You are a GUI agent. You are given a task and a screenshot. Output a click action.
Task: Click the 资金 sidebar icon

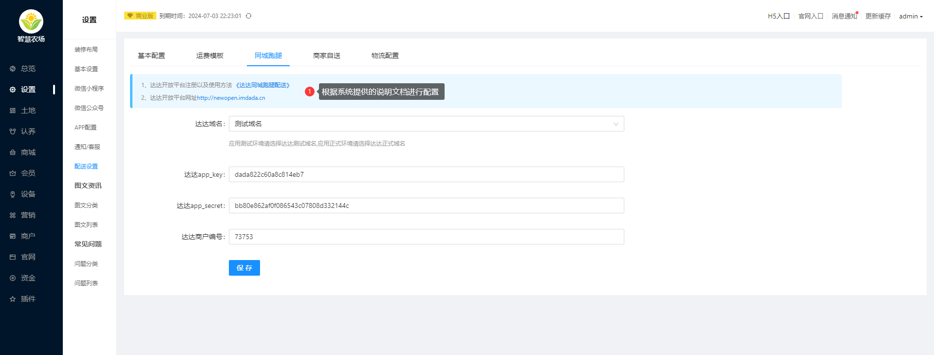point(13,278)
